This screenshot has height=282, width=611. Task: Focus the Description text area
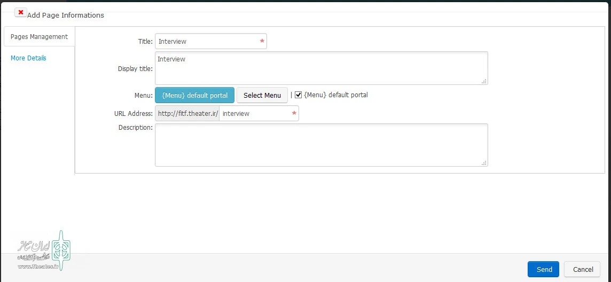(x=321, y=145)
